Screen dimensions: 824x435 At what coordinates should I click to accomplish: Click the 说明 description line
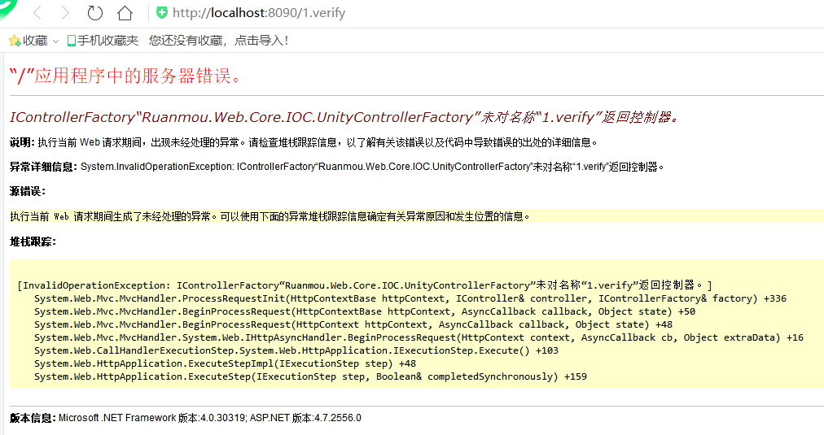coord(303,142)
